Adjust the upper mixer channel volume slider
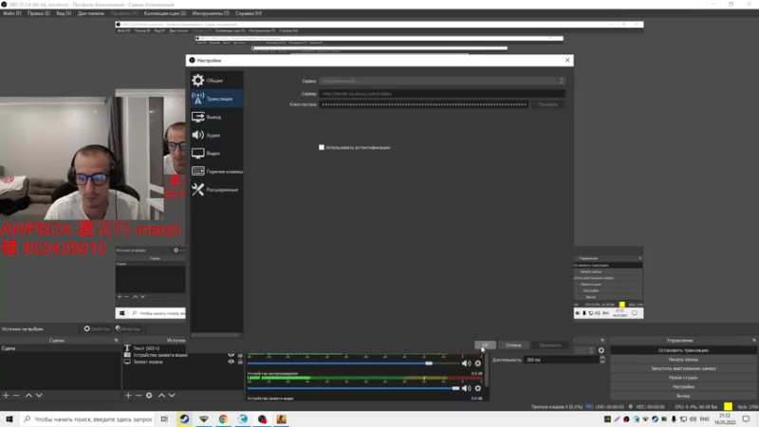The height and width of the screenshot is (427, 759). 353,363
